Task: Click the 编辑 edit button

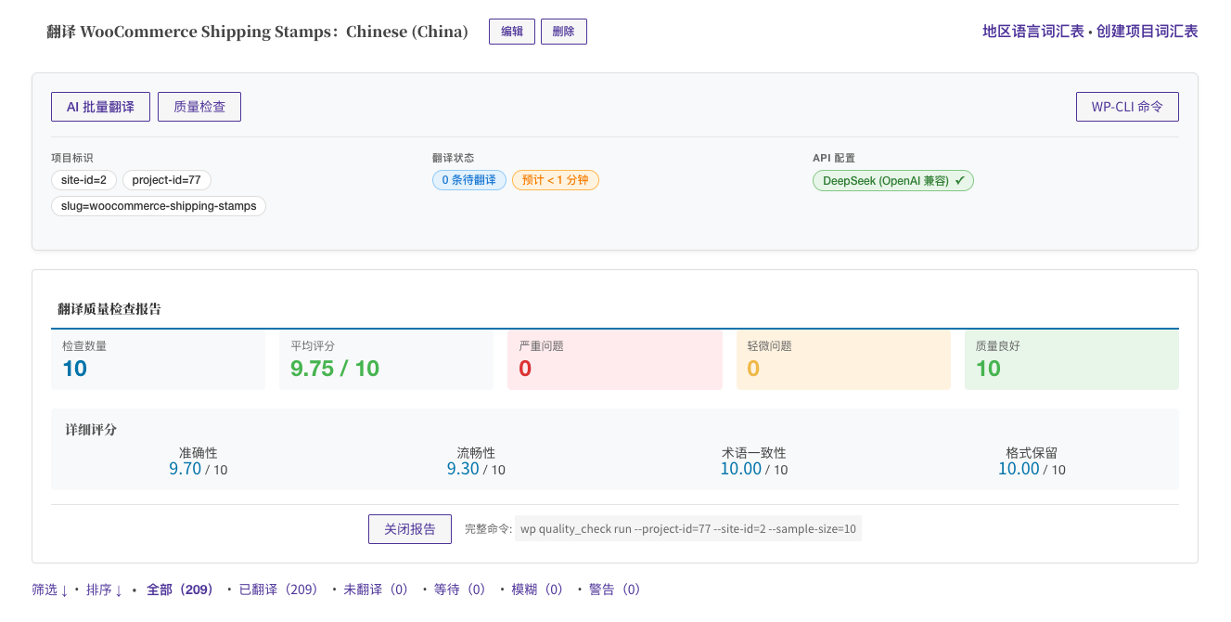Action: pos(512,32)
